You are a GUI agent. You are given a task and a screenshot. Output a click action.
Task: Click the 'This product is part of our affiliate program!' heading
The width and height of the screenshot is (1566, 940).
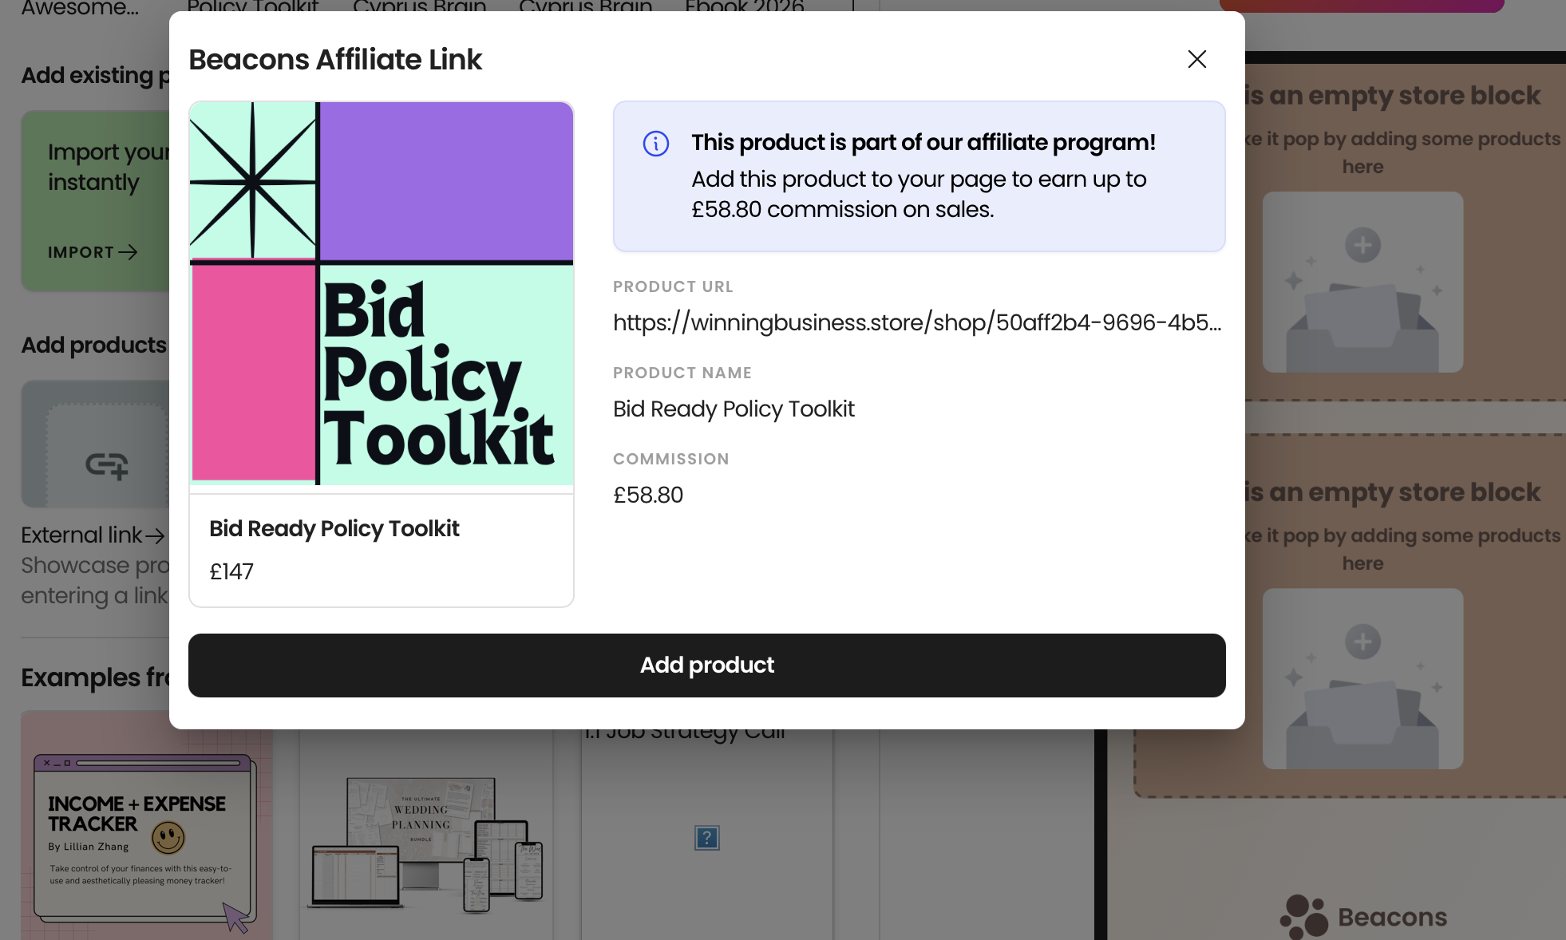[923, 142]
